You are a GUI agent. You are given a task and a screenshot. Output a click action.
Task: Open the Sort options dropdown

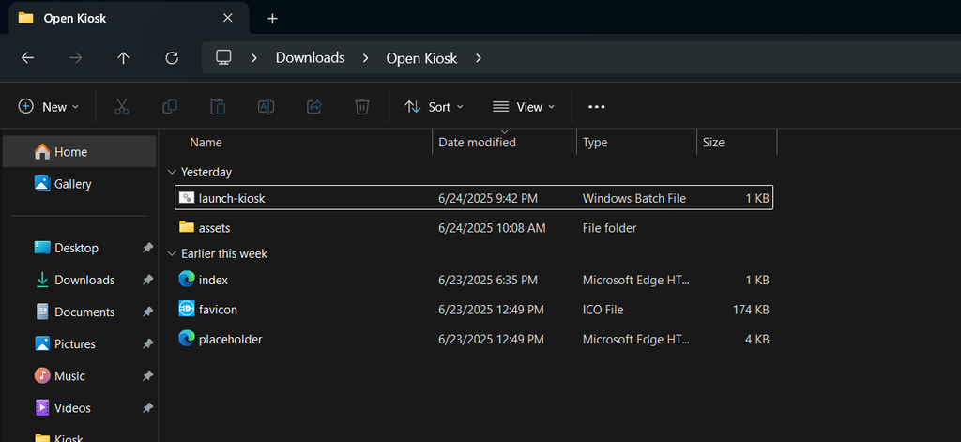point(434,107)
